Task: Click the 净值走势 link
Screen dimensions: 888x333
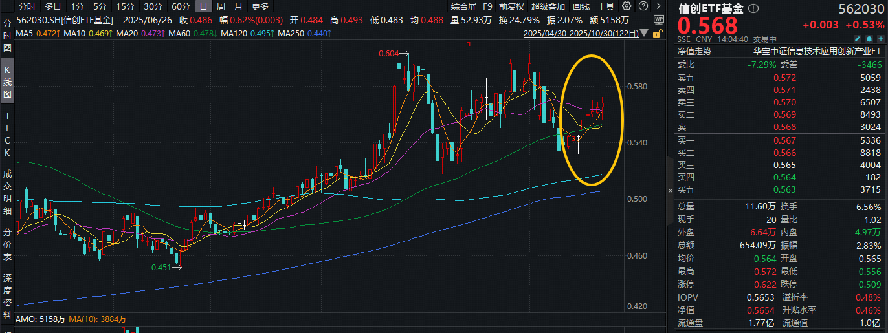Action: (x=694, y=50)
